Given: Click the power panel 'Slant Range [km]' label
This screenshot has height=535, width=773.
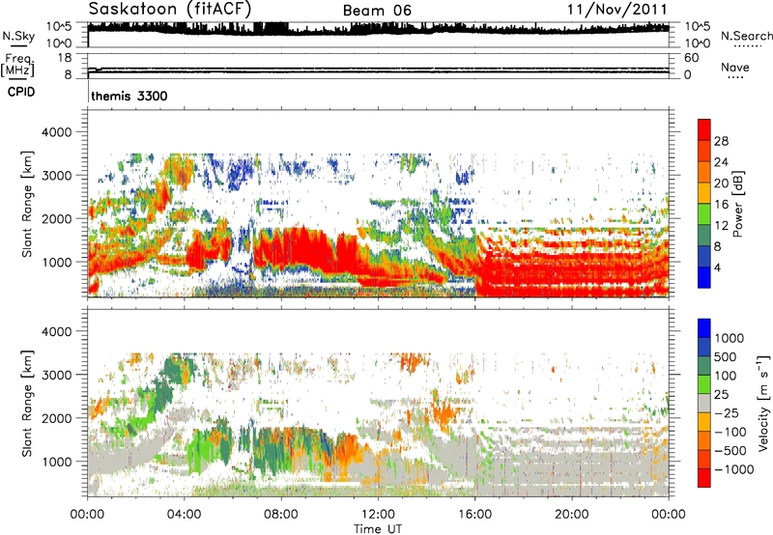Looking at the screenshot, I should point(27,204).
